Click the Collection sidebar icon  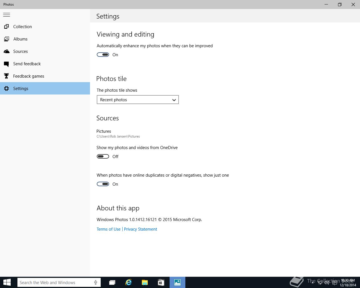(x=6, y=26)
